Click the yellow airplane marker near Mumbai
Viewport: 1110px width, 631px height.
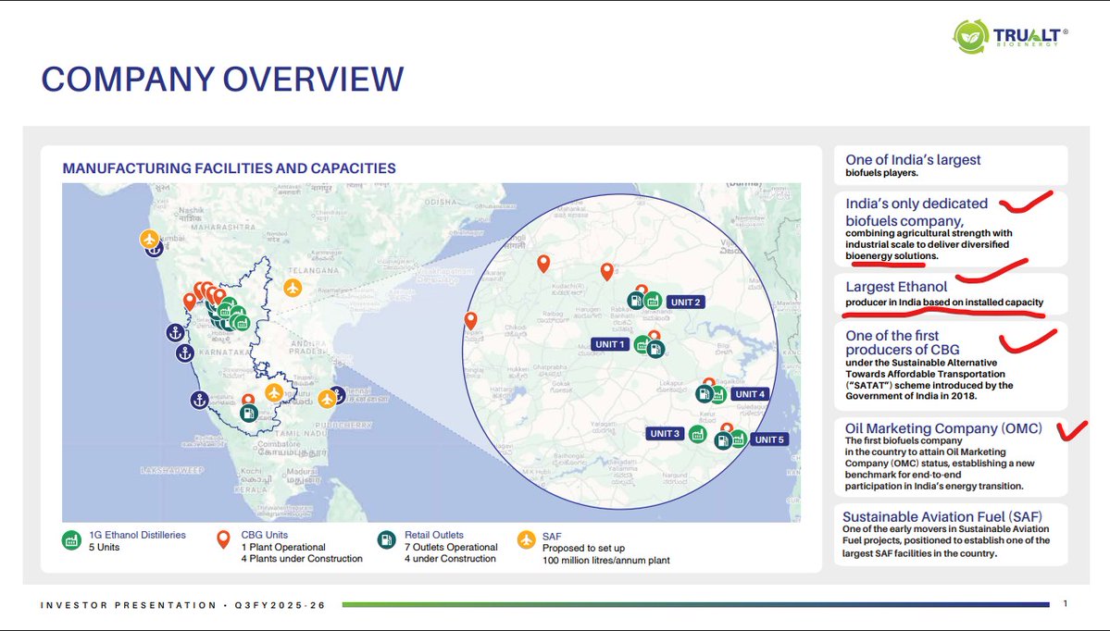(149, 239)
